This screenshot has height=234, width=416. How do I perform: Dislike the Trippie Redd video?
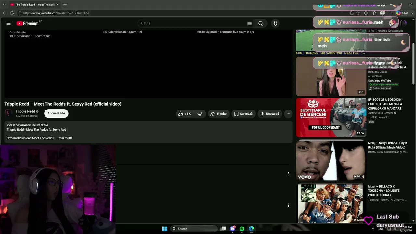pyautogui.click(x=200, y=114)
